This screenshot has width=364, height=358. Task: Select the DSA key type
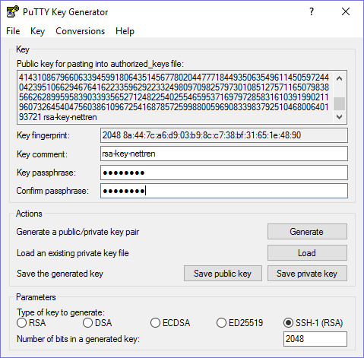97,323
